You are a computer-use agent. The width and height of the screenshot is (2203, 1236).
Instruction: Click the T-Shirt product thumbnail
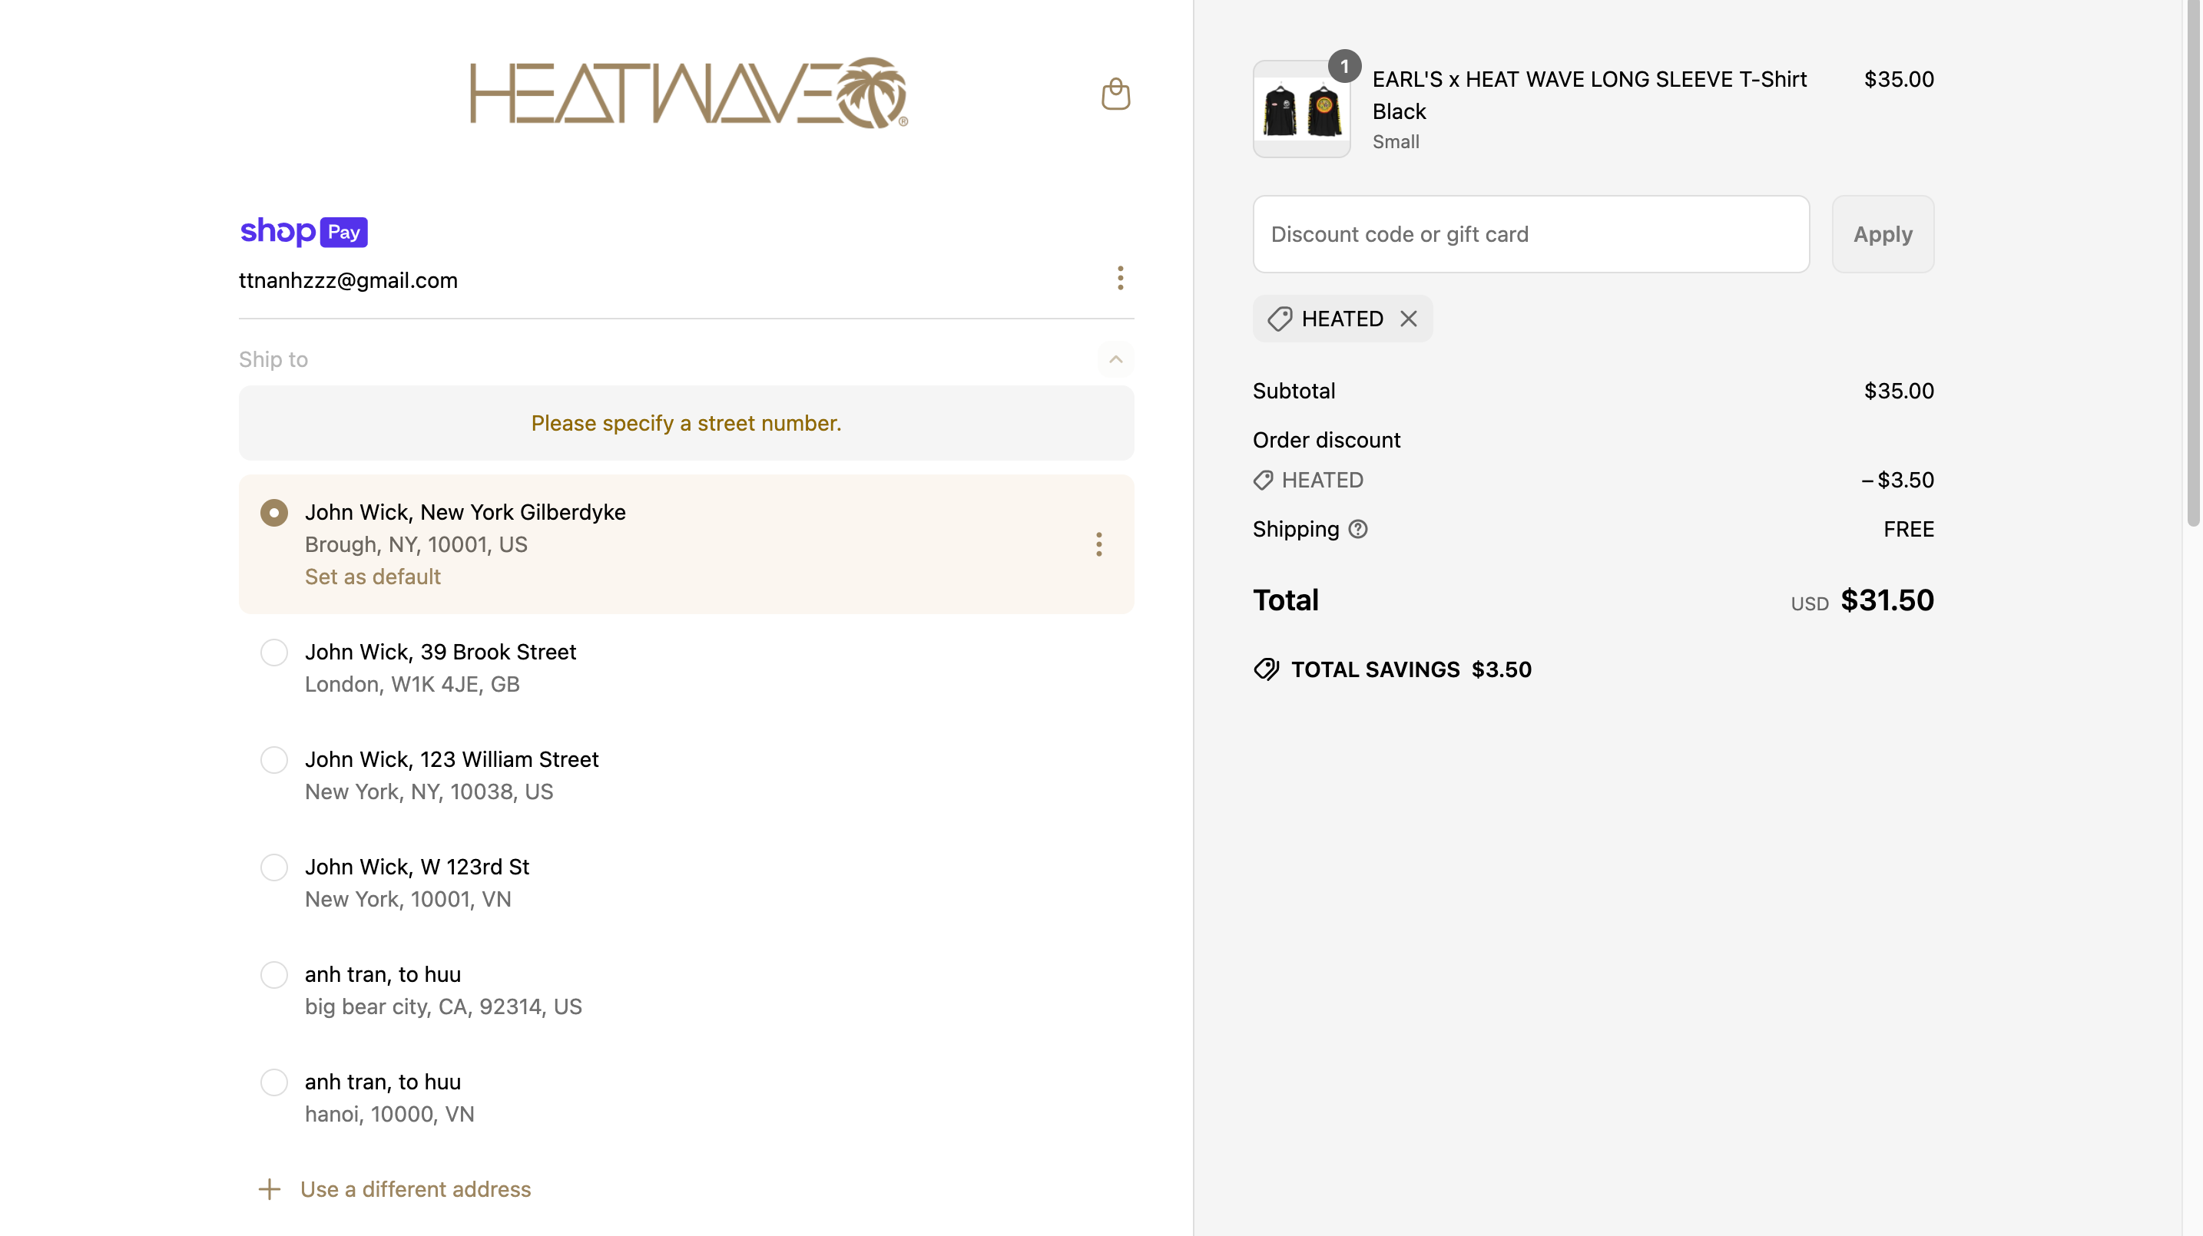[1300, 110]
